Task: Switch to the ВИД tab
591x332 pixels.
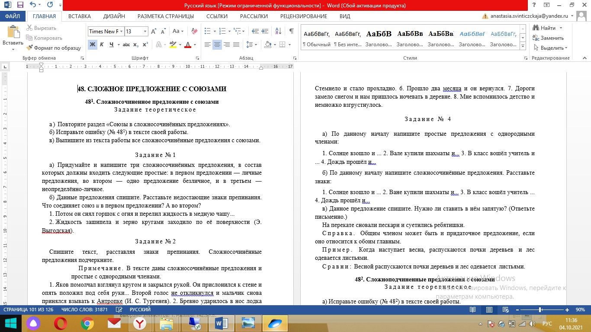Action: (x=345, y=16)
